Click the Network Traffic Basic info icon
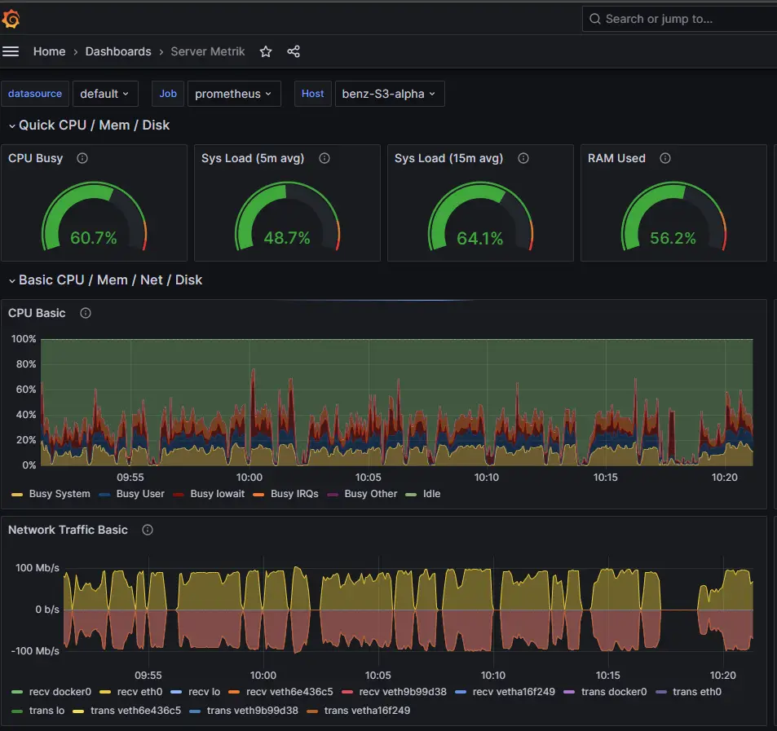The width and height of the screenshot is (777, 731). click(x=147, y=530)
